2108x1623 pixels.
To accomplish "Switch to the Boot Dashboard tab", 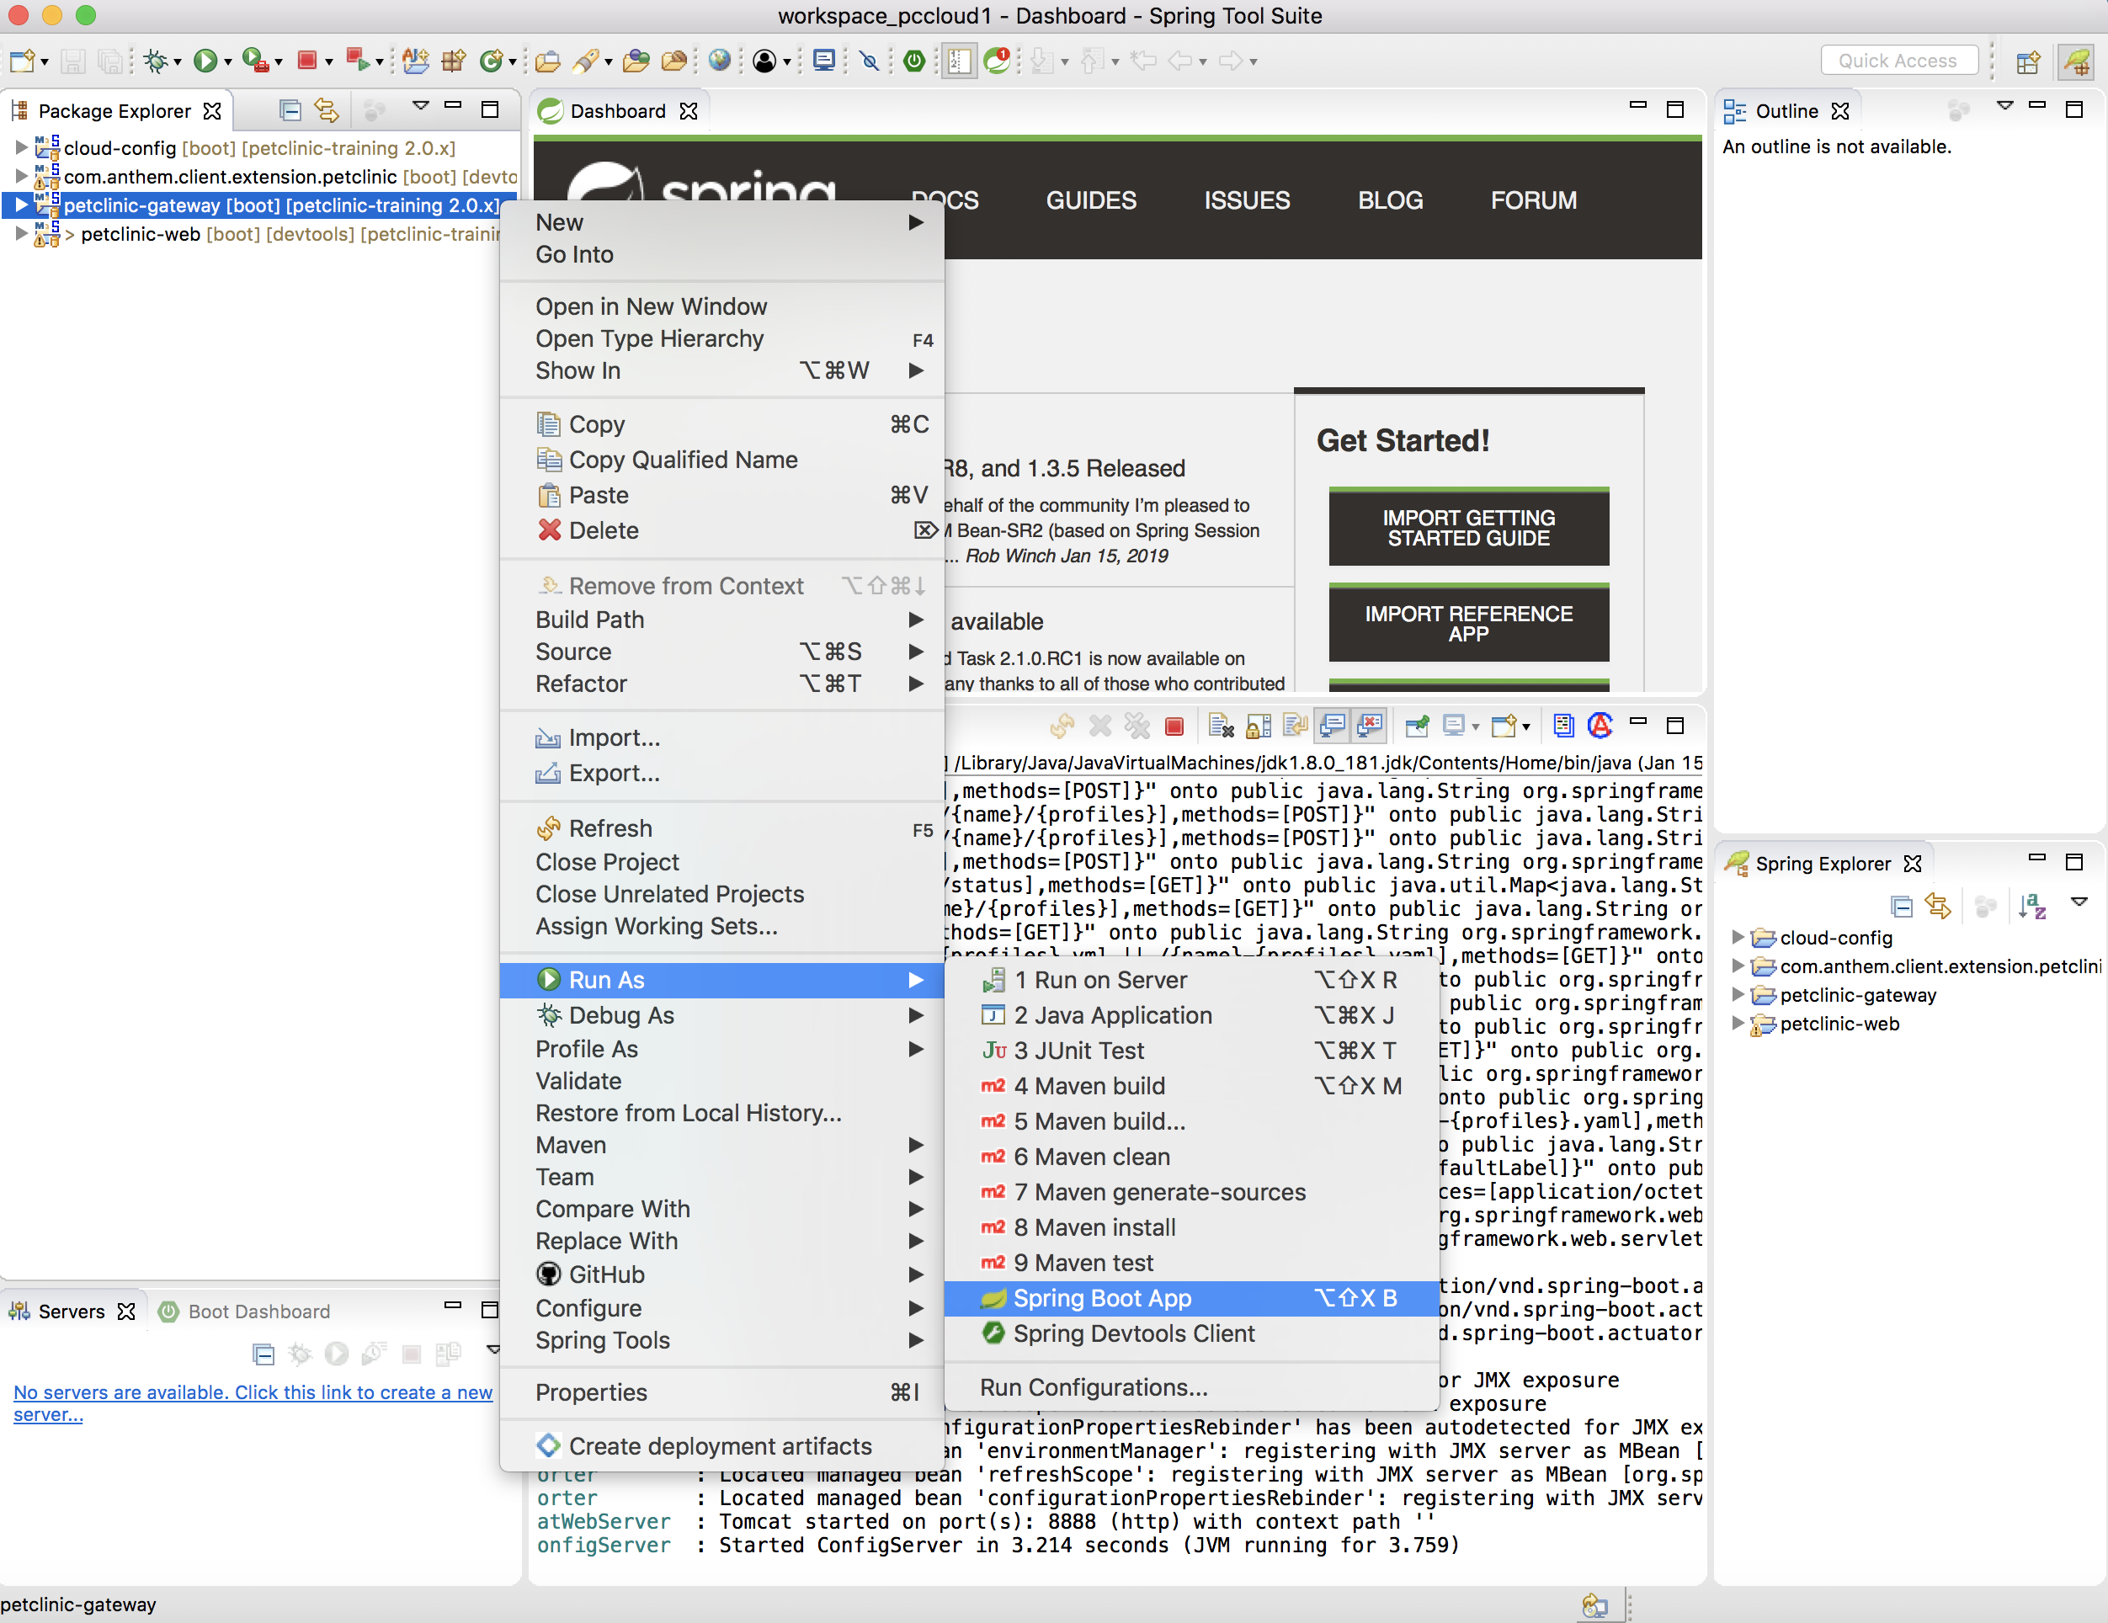I will (x=257, y=1312).
